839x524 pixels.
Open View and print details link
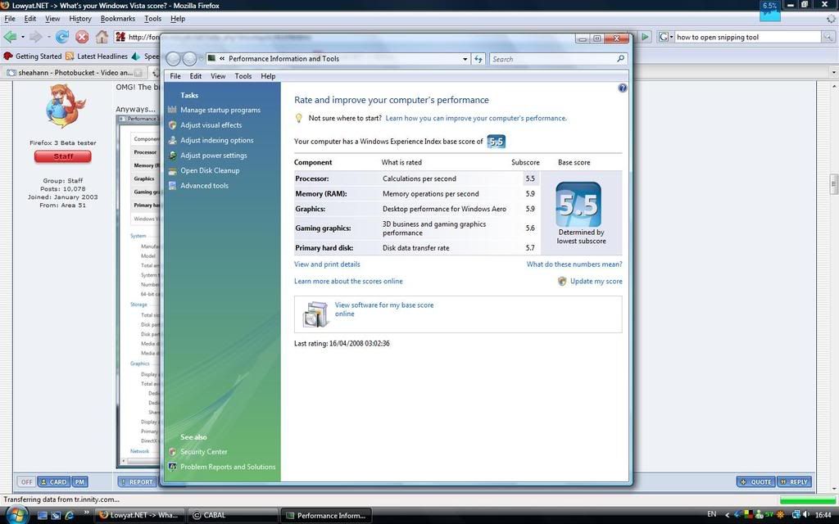(x=327, y=264)
